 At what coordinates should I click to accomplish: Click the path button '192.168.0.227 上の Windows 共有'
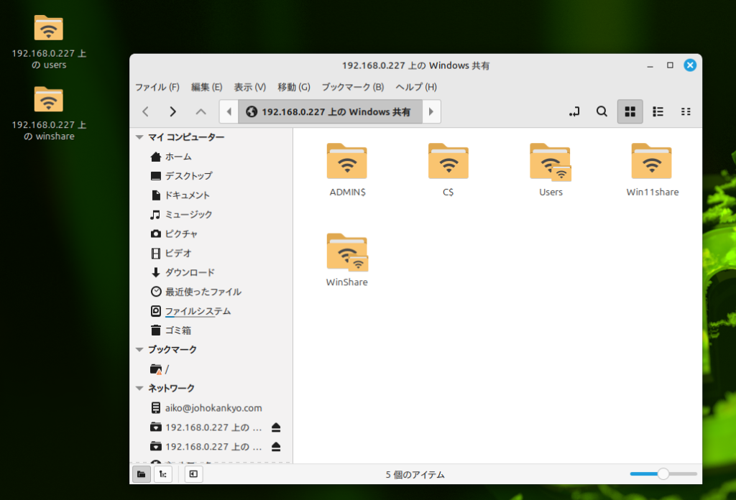pyautogui.click(x=329, y=112)
